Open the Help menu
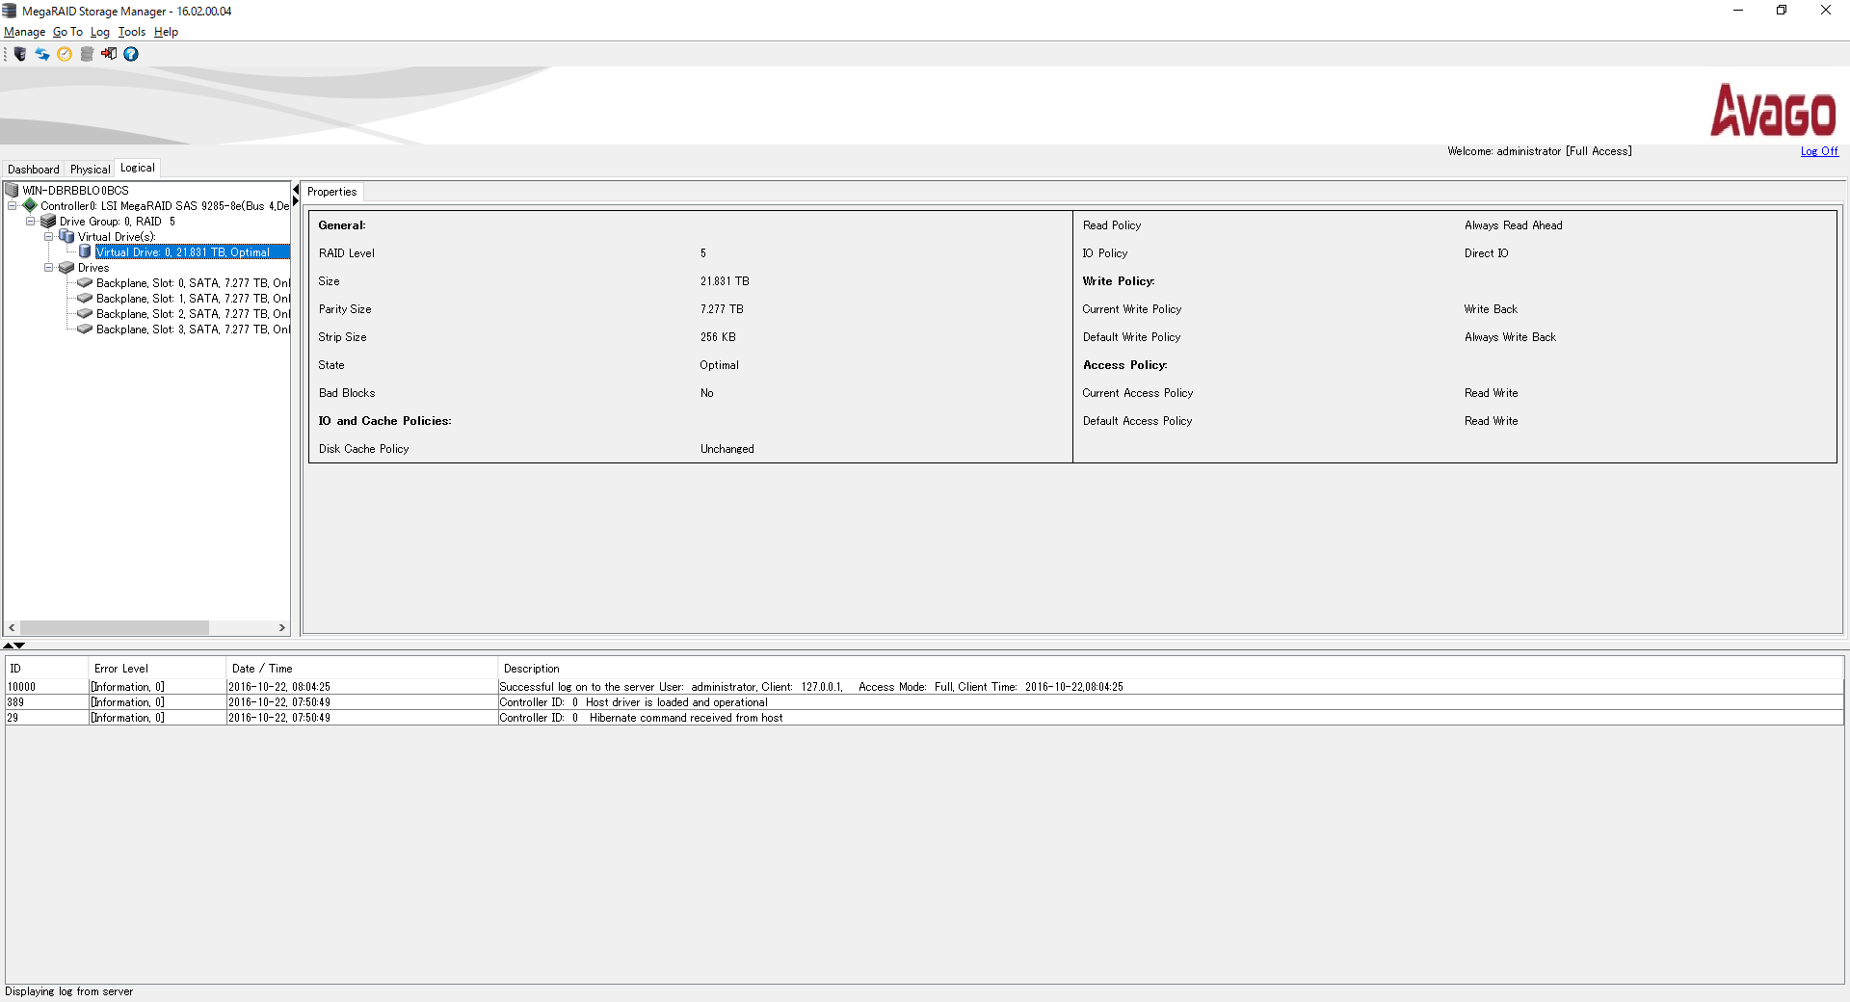Screen dimensions: 1850x1002 166,32
